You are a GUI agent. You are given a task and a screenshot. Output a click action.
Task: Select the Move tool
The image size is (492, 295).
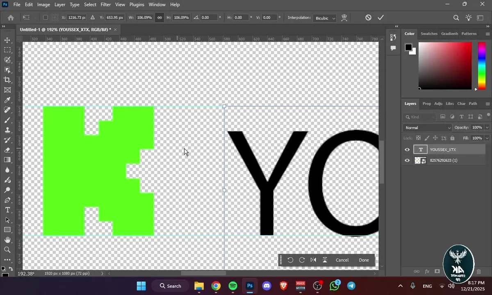click(x=7, y=40)
